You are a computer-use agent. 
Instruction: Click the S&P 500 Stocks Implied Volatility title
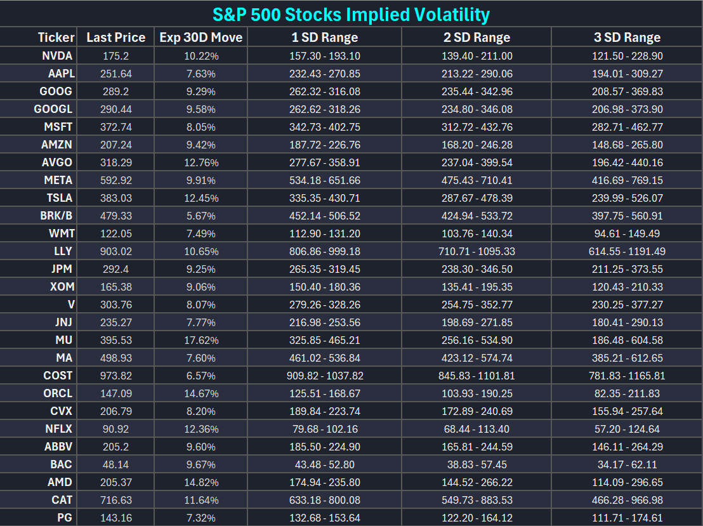tap(351, 14)
